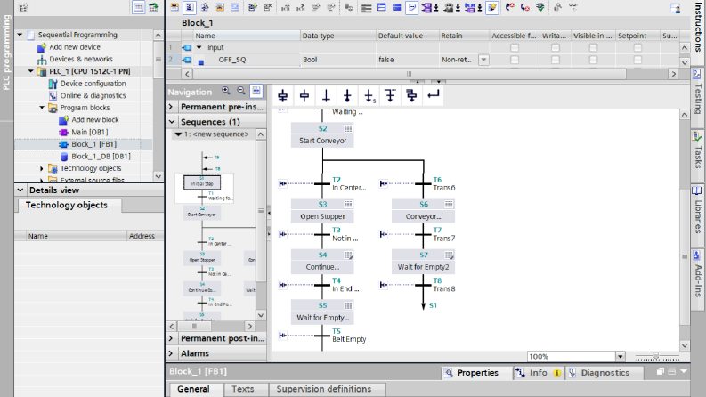Toggle fit-to-window in Navigation panel
Image resolution: width=706 pixels, height=397 pixels.
coord(256,91)
